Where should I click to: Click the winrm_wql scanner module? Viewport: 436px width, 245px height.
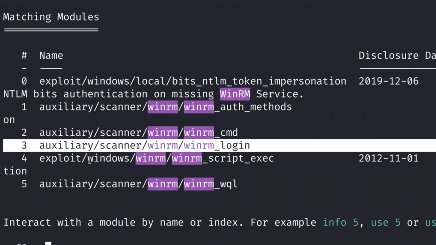(138, 184)
